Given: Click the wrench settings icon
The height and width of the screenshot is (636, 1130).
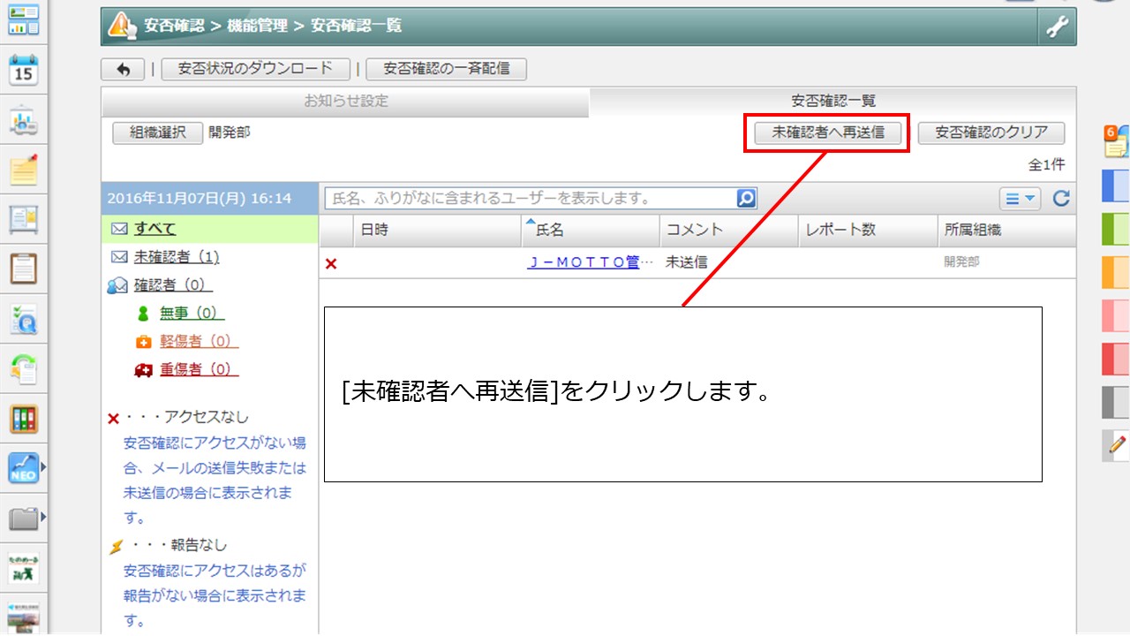Looking at the screenshot, I should [1057, 27].
